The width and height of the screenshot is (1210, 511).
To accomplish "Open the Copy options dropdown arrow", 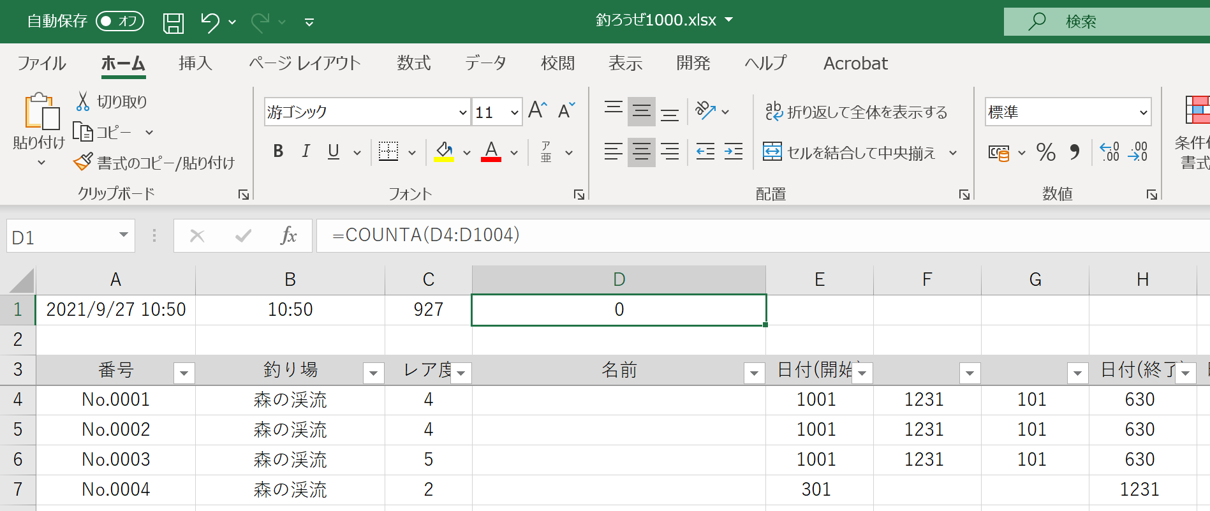I will pyautogui.click(x=149, y=133).
